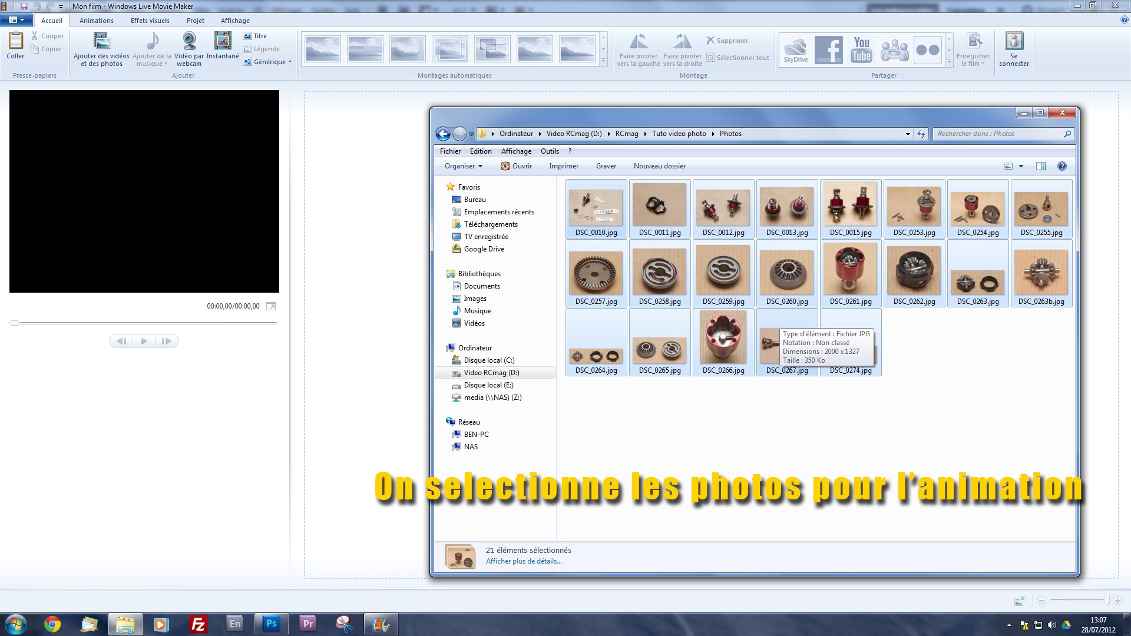Screen dimensions: 1131x636
Task: Open the Explorer help icon
Action: coord(1061,166)
